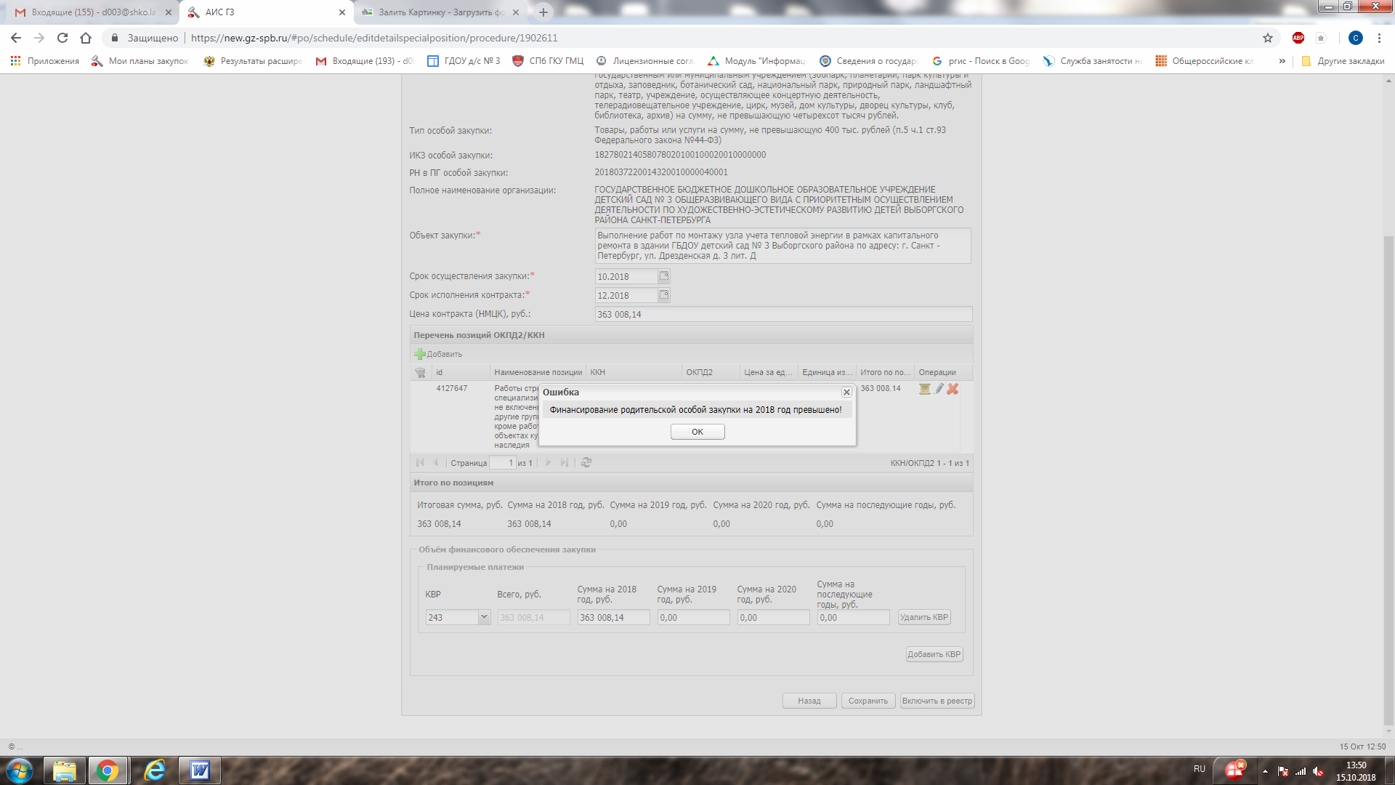Screen dimensions: 1395x785
Task: Open Word from the Windows taskbar
Action: (199, 770)
